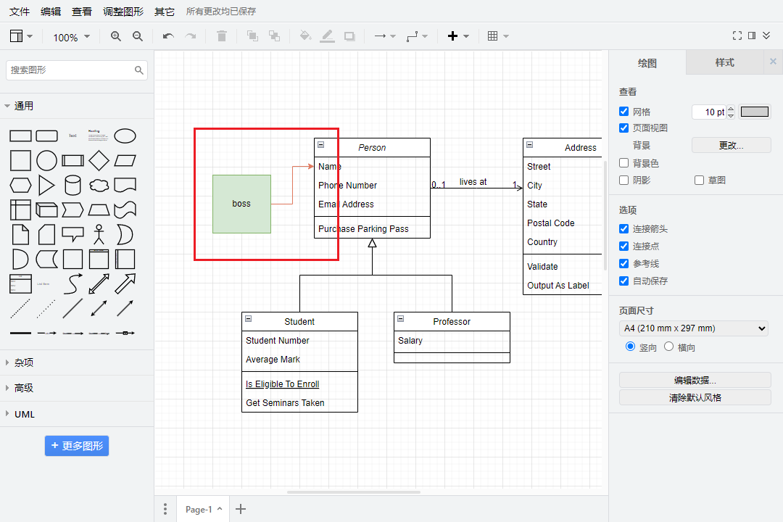
Task: Expand the UML shapes section
Action: [x=25, y=414]
